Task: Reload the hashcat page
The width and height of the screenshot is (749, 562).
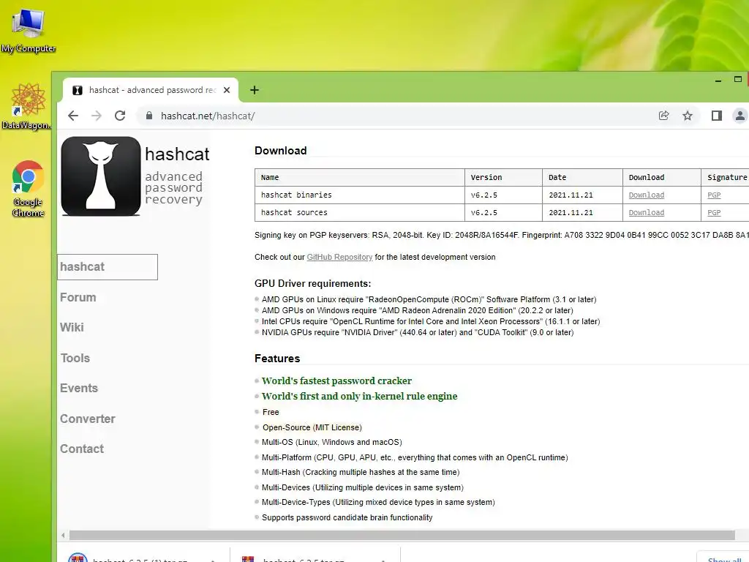Action: point(120,116)
